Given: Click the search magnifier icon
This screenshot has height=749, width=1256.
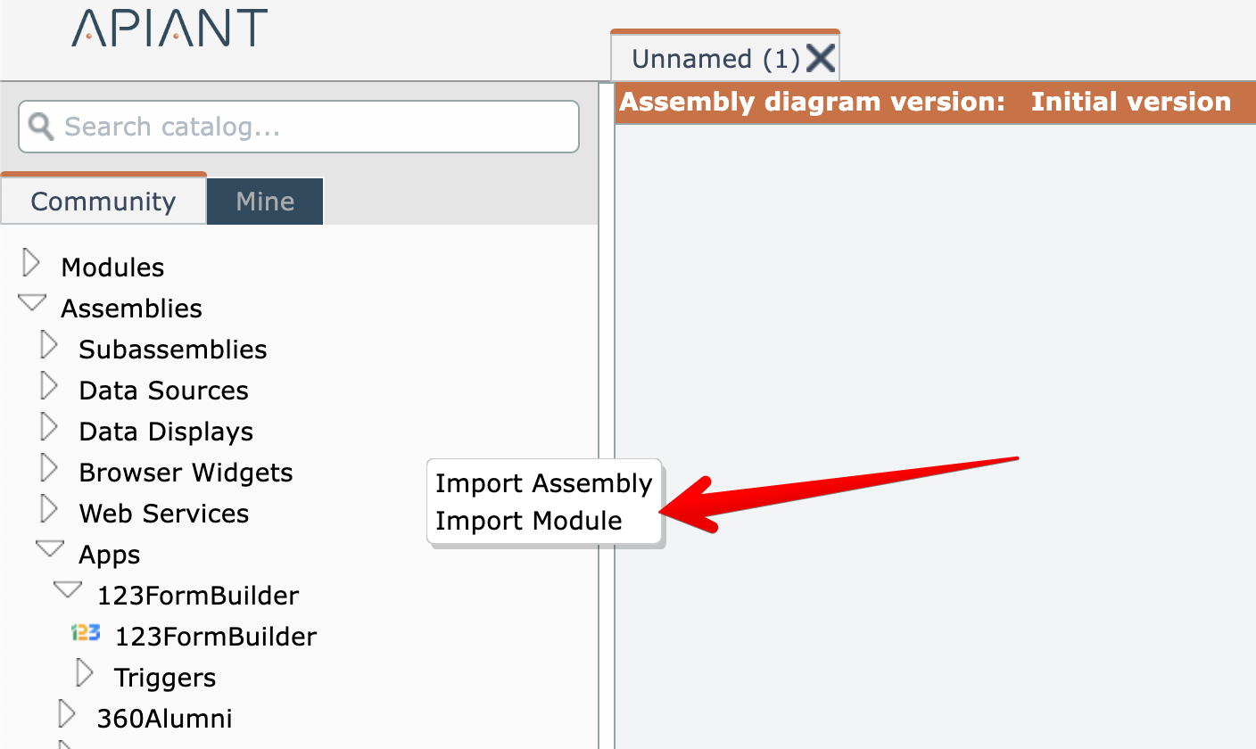Looking at the screenshot, I should click(41, 126).
